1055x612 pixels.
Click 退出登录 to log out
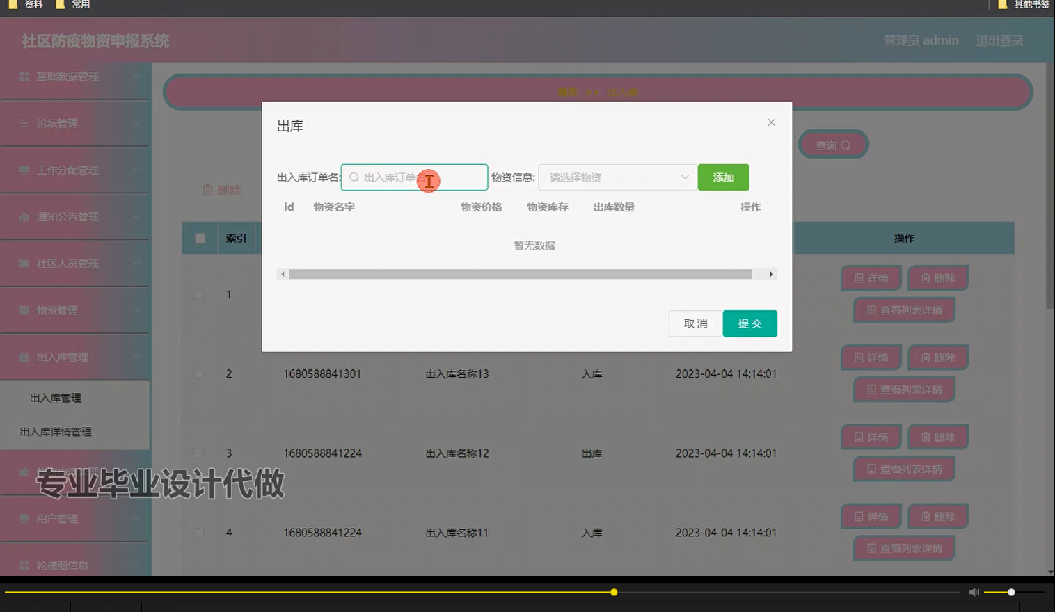(999, 40)
